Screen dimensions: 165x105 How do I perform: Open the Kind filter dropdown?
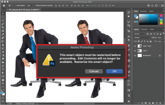[139, 34]
